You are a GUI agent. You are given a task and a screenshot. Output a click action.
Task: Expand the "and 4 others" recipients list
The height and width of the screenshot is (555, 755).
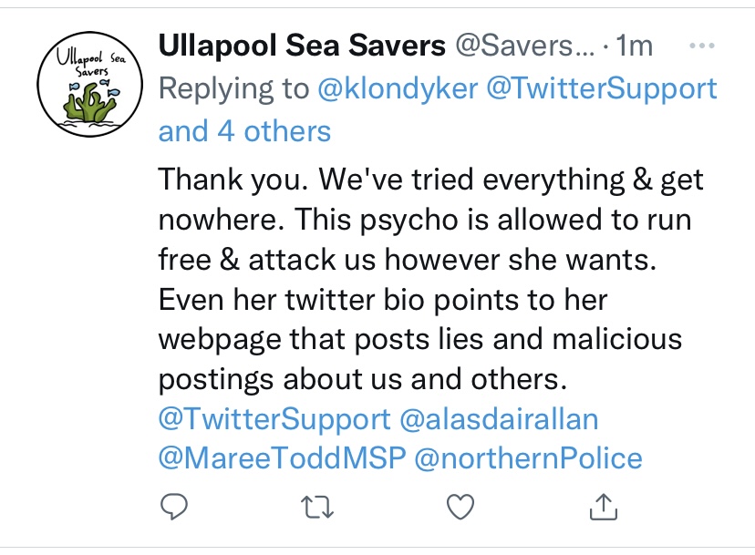(244, 131)
